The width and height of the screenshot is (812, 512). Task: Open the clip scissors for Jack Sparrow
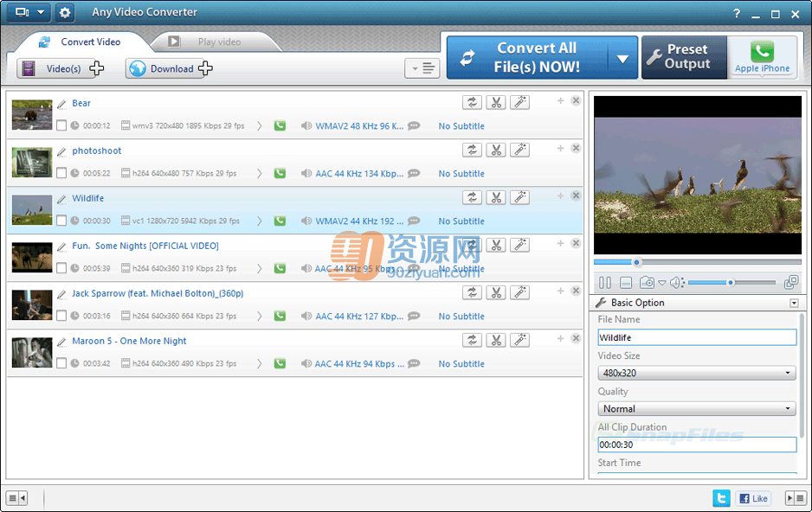(x=495, y=292)
